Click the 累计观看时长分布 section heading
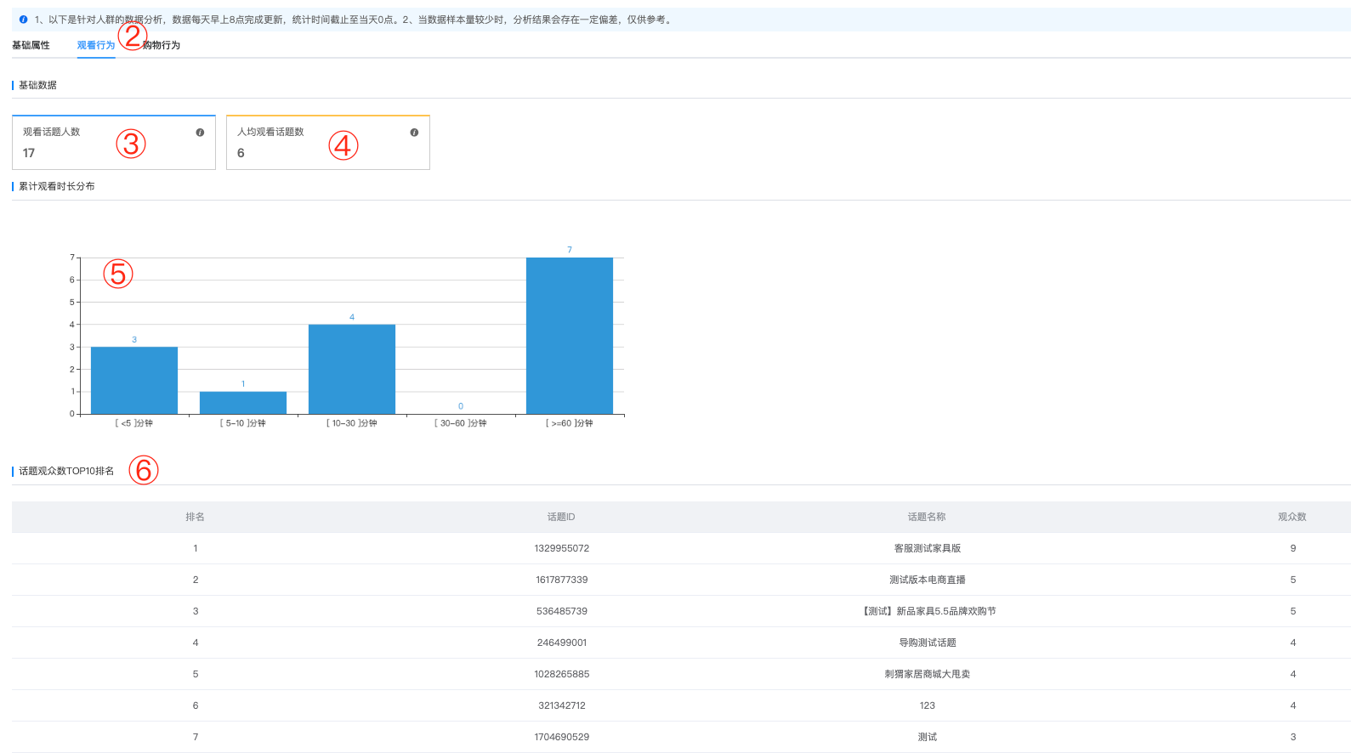This screenshot has height=753, width=1351. click(x=57, y=186)
